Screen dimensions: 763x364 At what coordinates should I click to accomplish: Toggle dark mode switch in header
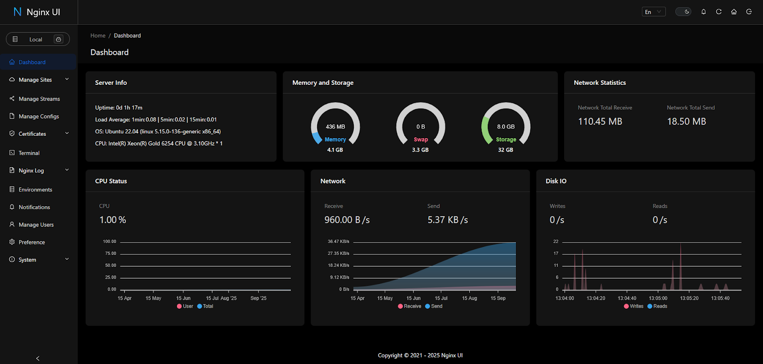(683, 12)
